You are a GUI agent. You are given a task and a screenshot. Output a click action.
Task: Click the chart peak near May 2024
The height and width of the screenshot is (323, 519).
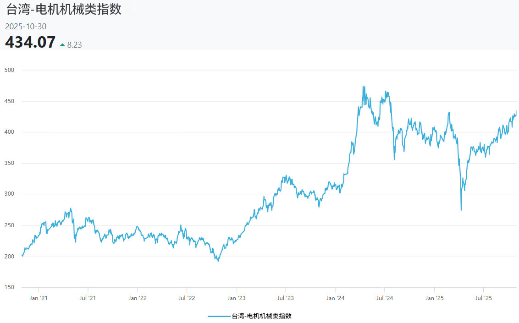tap(364, 86)
